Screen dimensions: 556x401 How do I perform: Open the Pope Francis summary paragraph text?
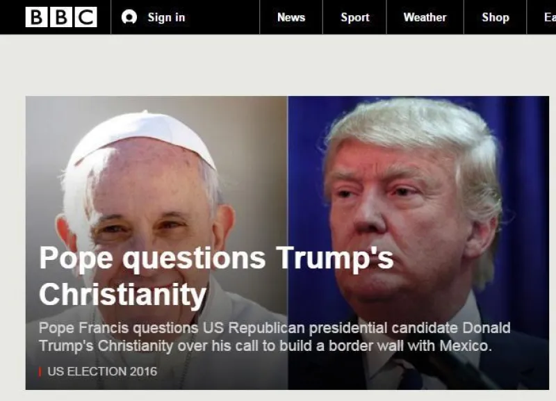coord(275,336)
